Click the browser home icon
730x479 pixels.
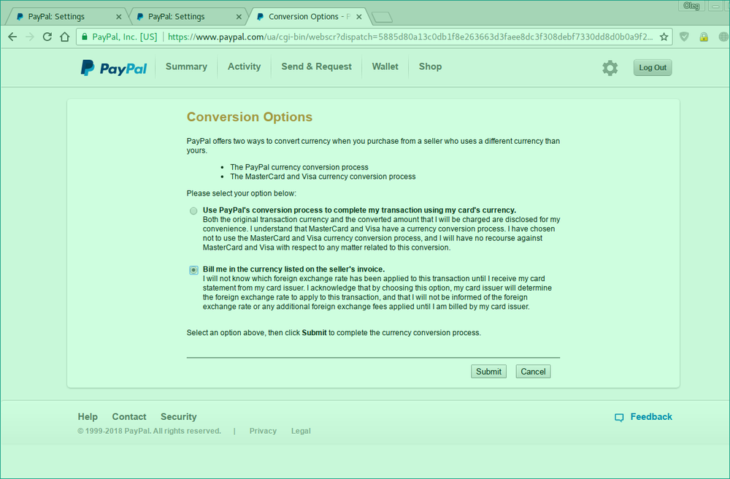tap(64, 37)
